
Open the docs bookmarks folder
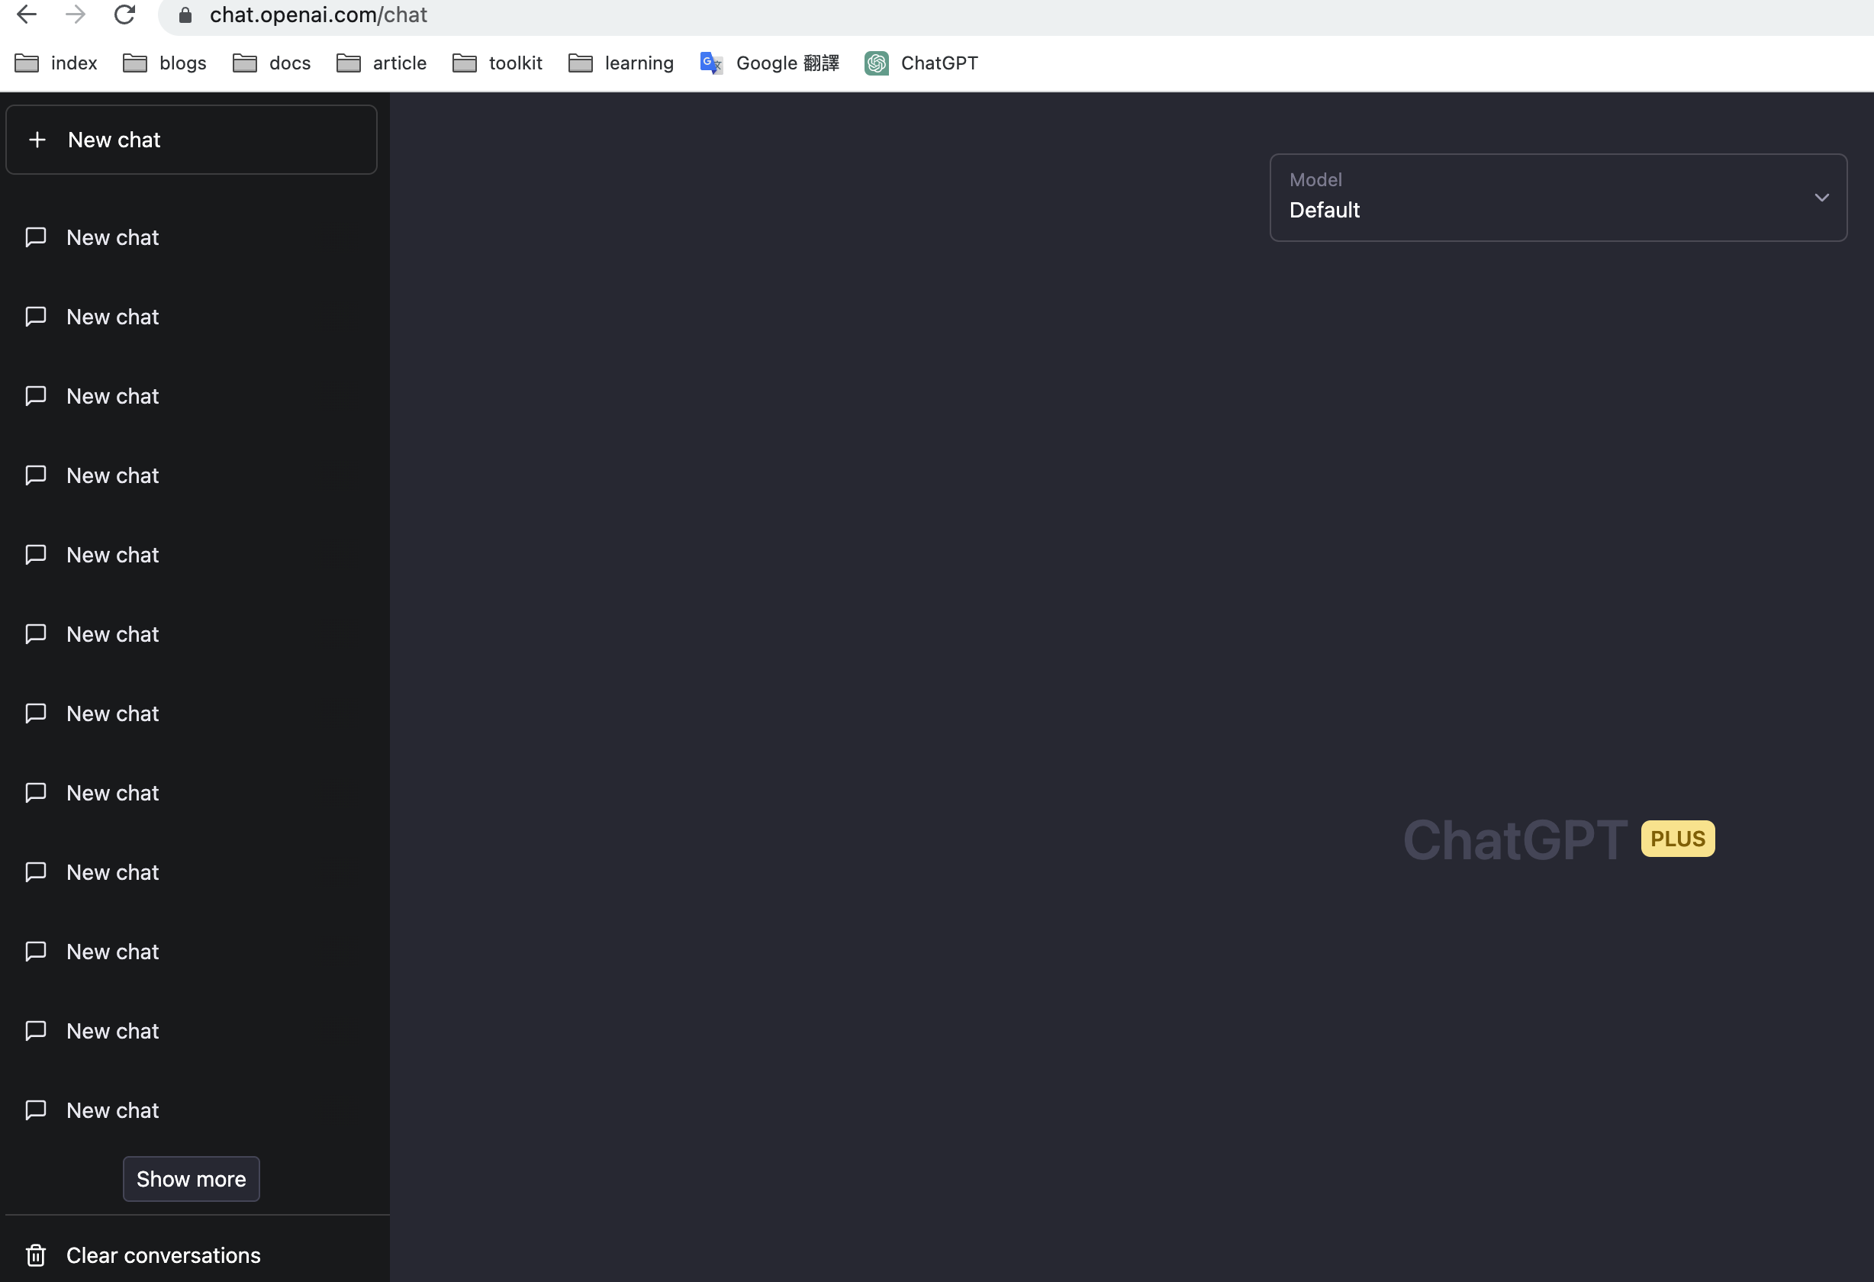271,63
